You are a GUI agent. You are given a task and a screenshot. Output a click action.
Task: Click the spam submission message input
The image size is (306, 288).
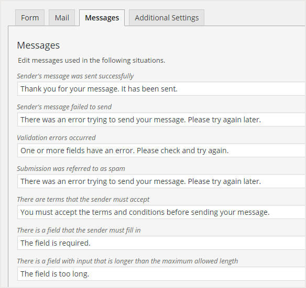pyautogui.click(x=161, y=181)
